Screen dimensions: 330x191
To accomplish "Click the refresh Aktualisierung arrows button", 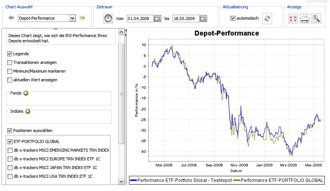I will pos(267,19).
